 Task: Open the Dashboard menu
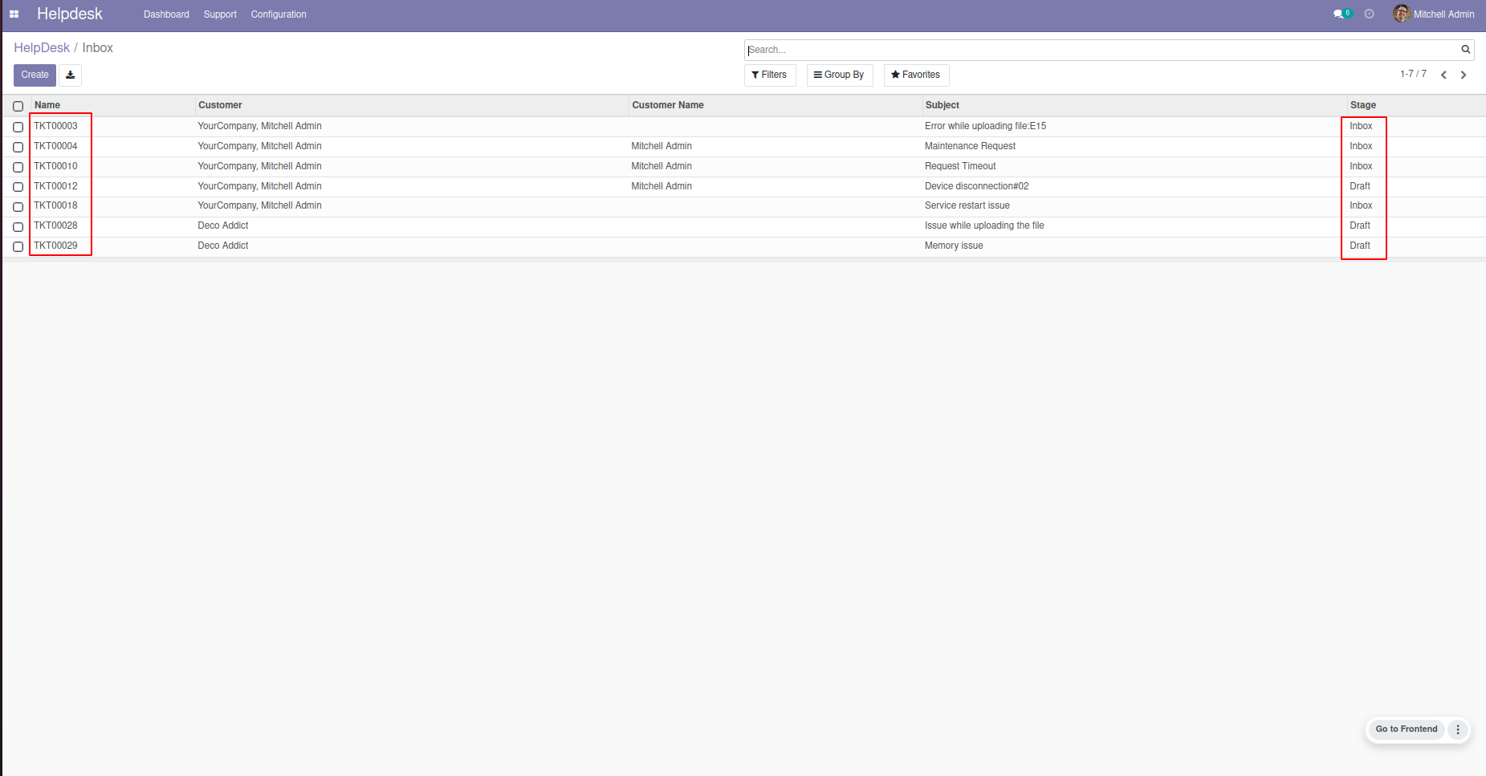coord(166,14)
